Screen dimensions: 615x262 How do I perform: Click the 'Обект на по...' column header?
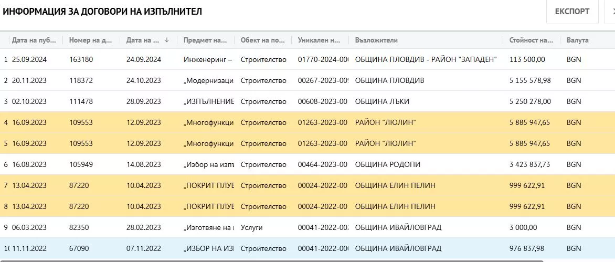coord(263,40)
